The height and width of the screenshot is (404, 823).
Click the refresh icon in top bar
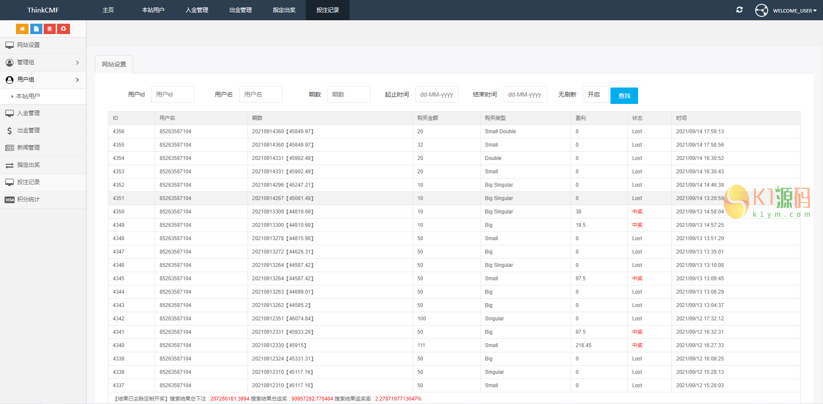coord(739,10)
